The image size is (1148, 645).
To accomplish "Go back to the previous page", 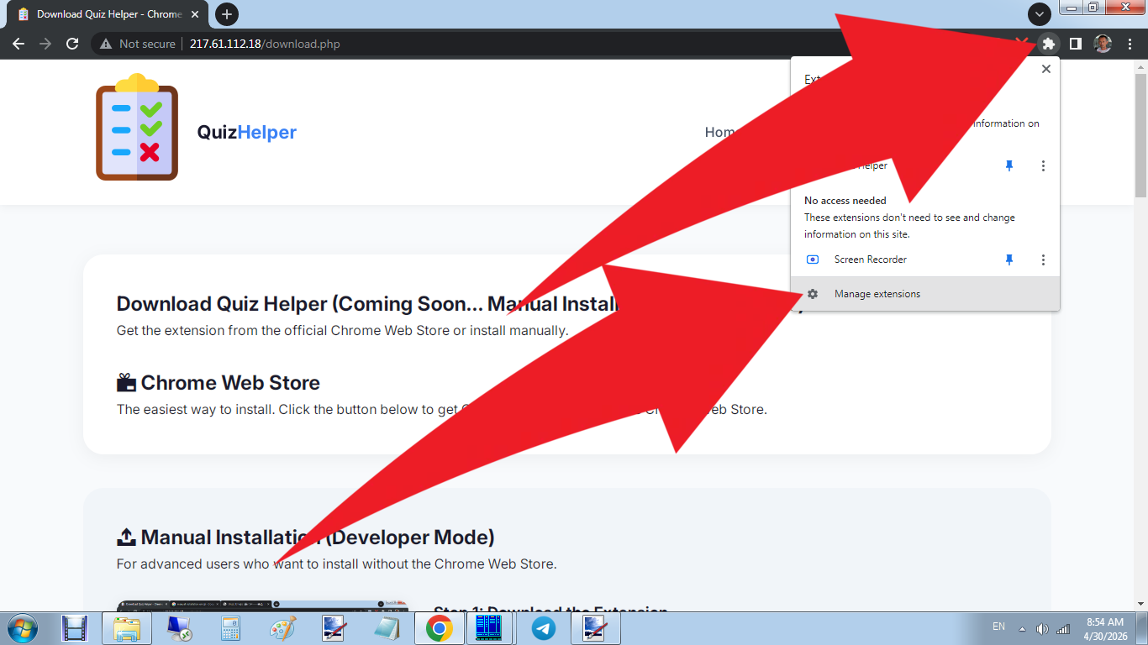I will click(x=18, y=44).
